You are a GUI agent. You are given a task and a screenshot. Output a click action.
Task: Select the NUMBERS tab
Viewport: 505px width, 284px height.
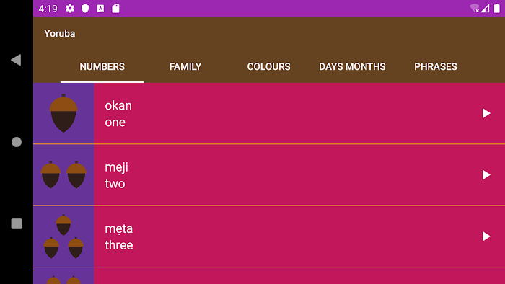coord(102,66)
